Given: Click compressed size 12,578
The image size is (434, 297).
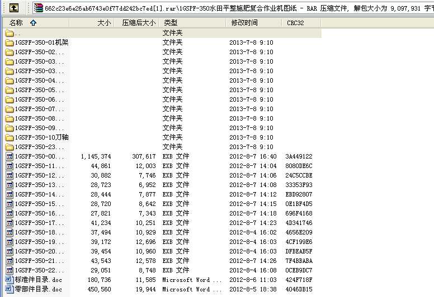Looking at the screenshot, I should (x=145, y=261).
